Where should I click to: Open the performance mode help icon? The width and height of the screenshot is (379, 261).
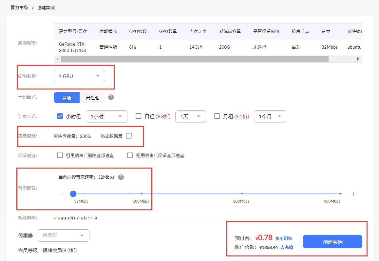coord(111,97)
